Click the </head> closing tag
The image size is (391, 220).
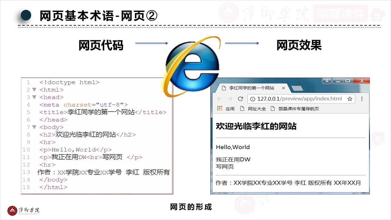(x=53, y=120)
